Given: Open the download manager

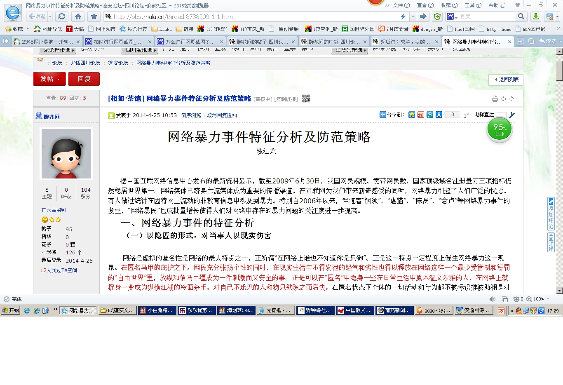Looking at the screenshot, I should point(535,17).
